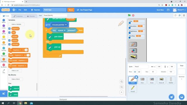Uncheck the Hue variable checkbox
Image resolution: width=187 pixels, height=105 pixels.
[x=9, y=32]
